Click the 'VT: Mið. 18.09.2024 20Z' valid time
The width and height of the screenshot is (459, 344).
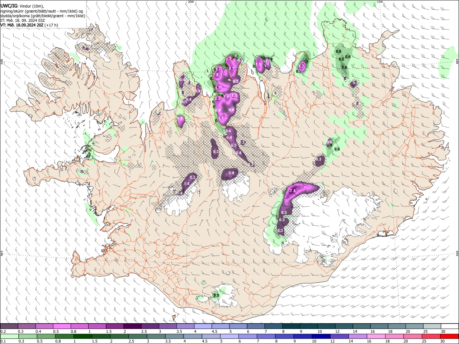click(x=22, y=25)
